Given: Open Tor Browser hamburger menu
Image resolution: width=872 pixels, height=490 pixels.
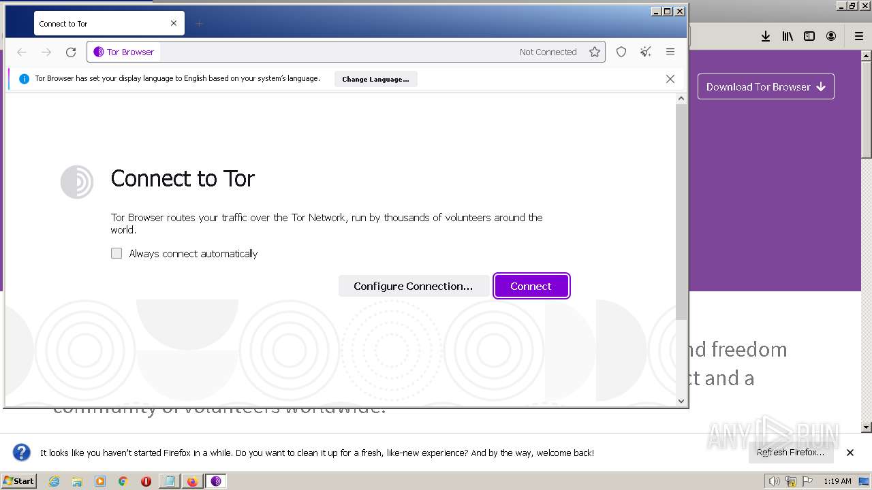Looking at the screenshot, I should (x=670, y=52).
